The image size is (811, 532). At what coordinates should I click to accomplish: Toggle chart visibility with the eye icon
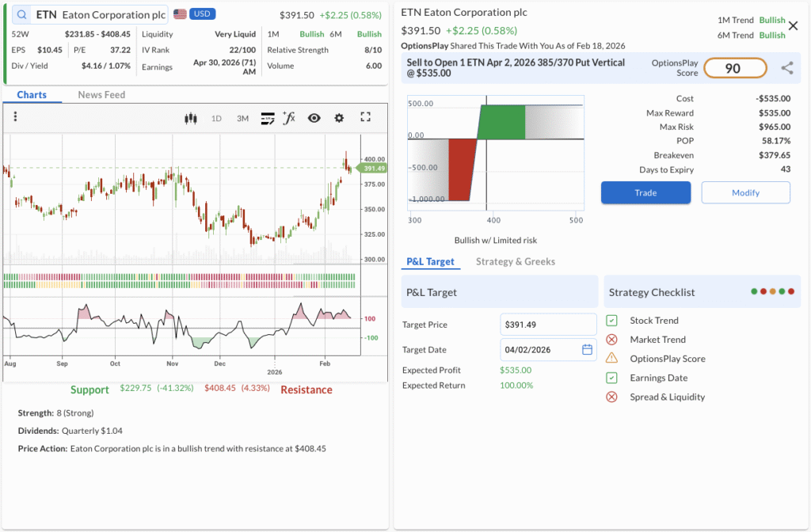tap(314, 118)
